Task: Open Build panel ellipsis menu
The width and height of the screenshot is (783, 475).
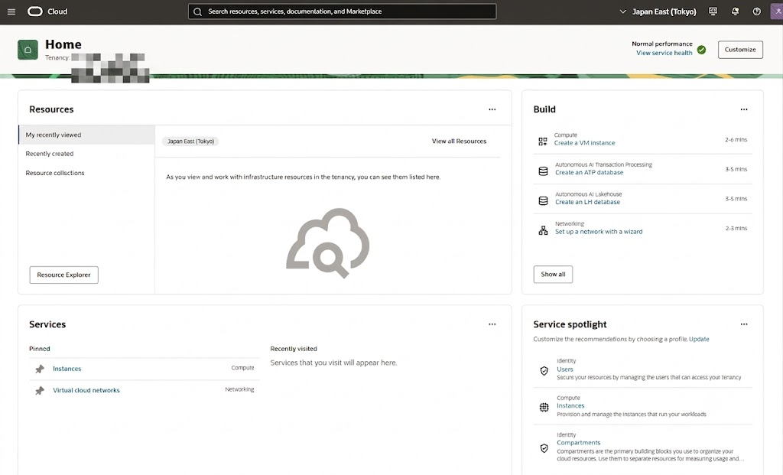Action: (x=744, y=109)
